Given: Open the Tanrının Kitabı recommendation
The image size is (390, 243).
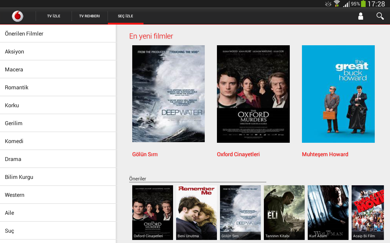Looking at the screenshot, I should [x=284, y=213].
